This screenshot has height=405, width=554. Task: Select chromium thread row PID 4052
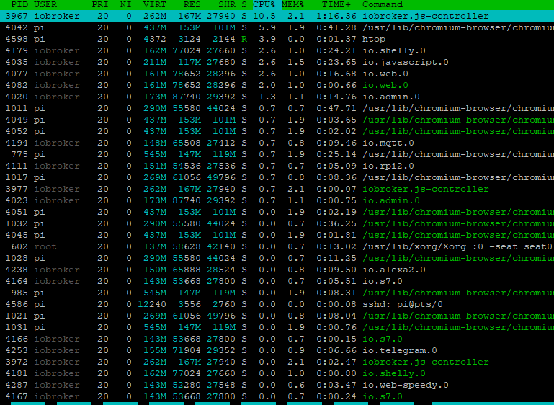[x=277, y=131]
